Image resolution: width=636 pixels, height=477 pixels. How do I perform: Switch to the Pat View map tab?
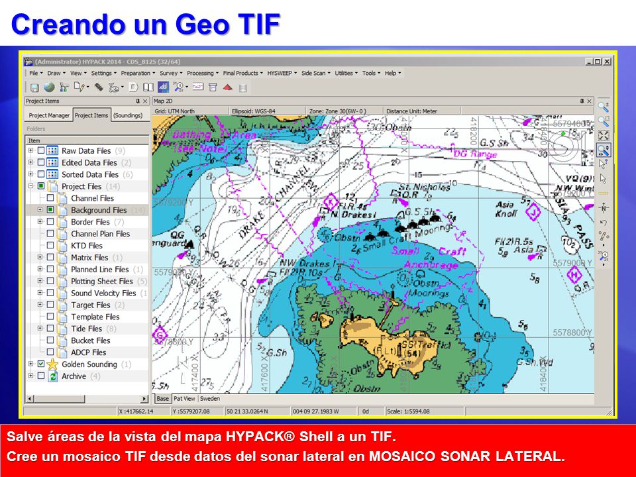pos(184,398)
